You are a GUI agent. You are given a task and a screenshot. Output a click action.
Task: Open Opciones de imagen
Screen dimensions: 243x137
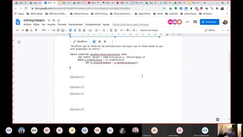tap(149, 30)
